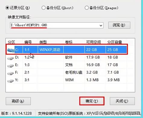This screenshot has width=143, height=118.
Task: Select partition number 1:2 cell
Action: pos(27,57)
